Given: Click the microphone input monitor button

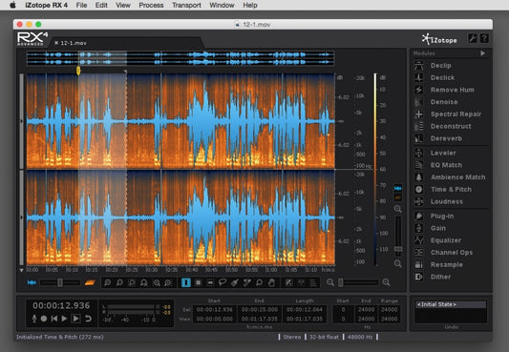Looking at the screenshot, I should 34,319.
